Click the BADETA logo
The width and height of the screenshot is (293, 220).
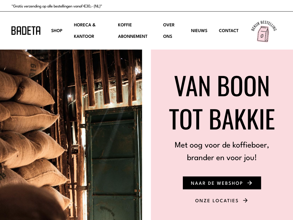pyautogui.click(x=26, y=31)
